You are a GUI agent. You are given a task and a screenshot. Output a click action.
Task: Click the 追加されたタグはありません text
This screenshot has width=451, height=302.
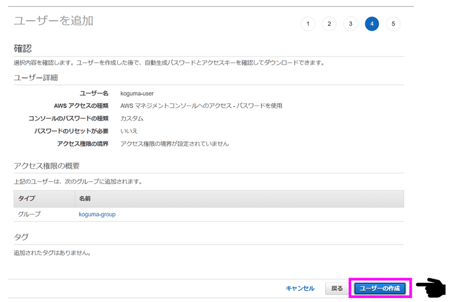(x=52, y=253)
